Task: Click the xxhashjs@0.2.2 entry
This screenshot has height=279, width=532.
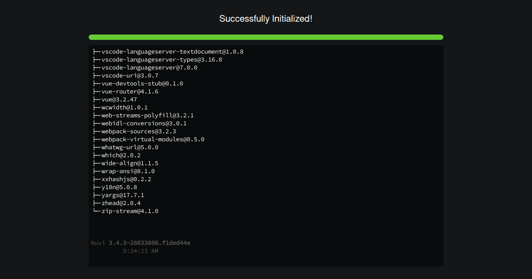Action: (122, 179)
